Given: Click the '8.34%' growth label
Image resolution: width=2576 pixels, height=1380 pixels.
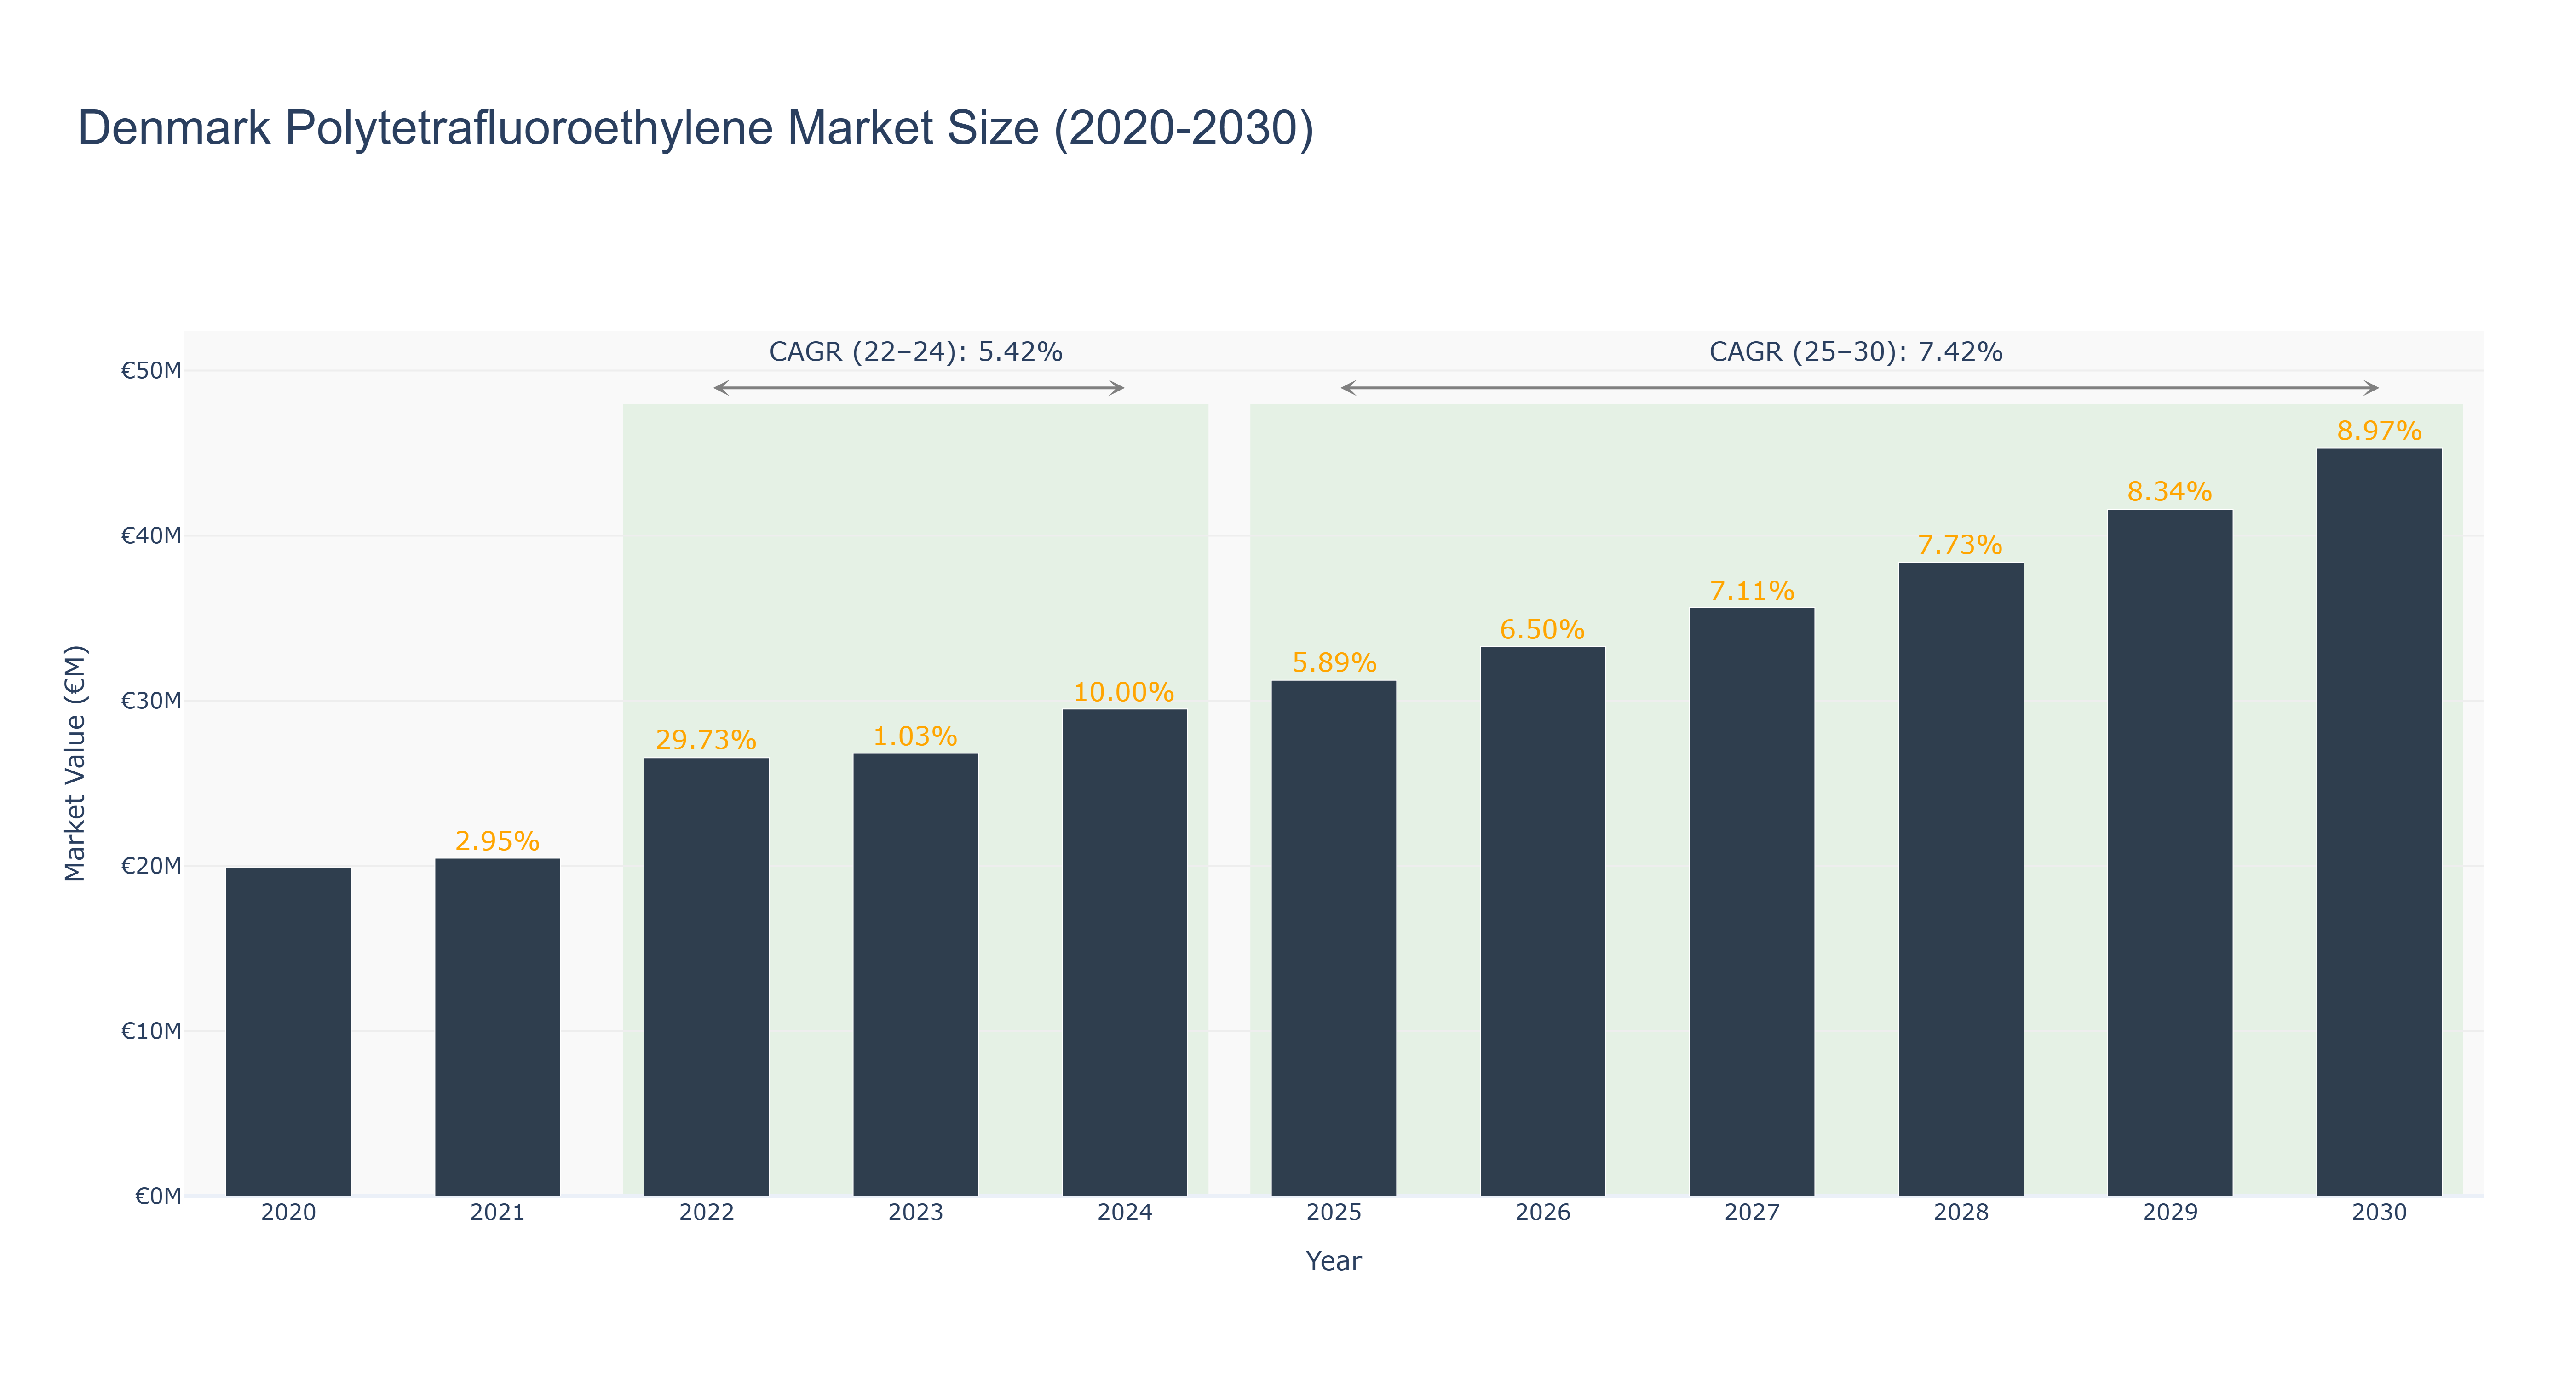Looking at the screenshot, I should (2169, 492).
